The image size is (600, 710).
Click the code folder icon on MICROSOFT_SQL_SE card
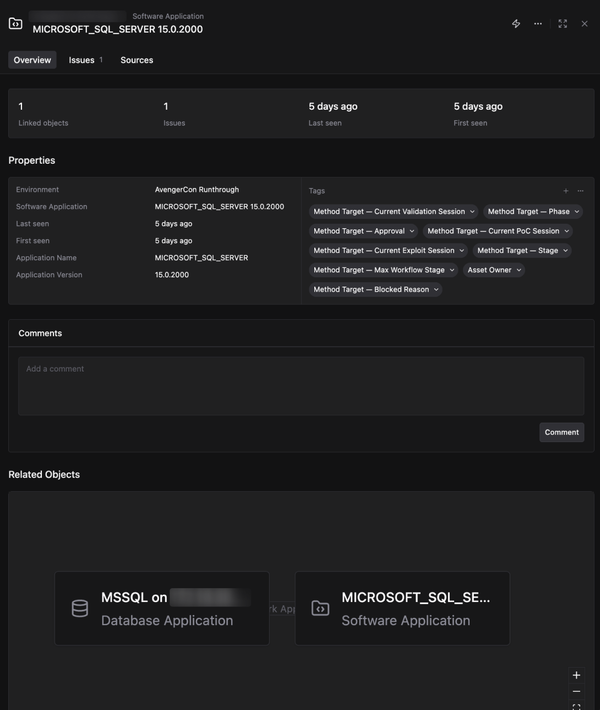click(320, 608)
